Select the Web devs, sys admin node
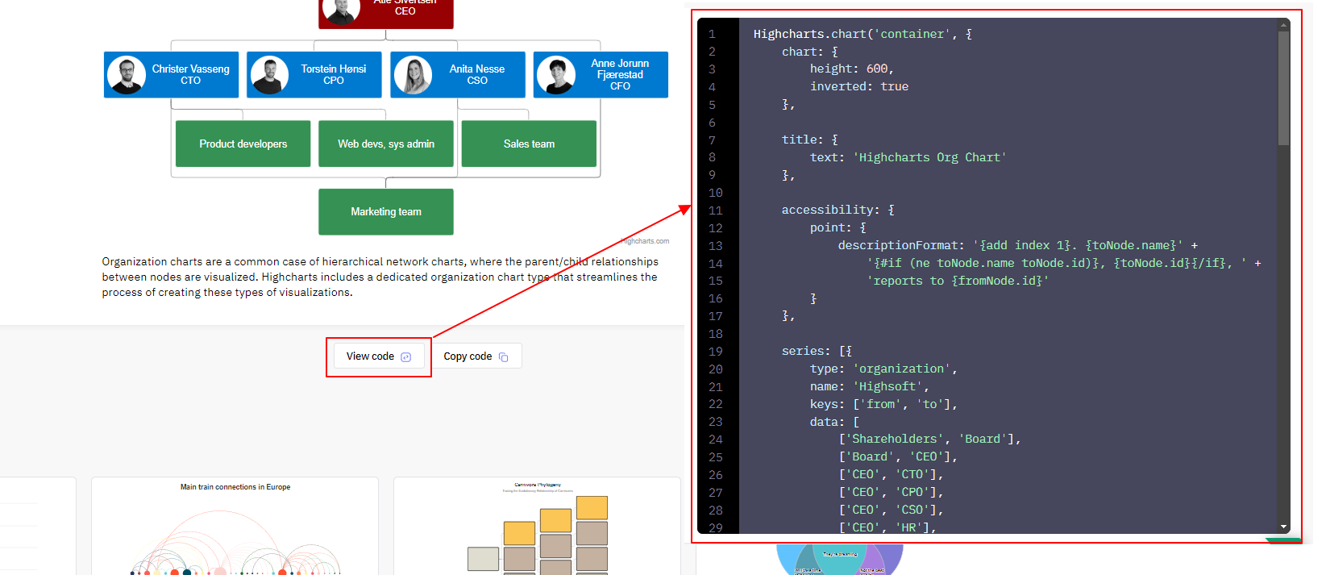 [385, 144]
